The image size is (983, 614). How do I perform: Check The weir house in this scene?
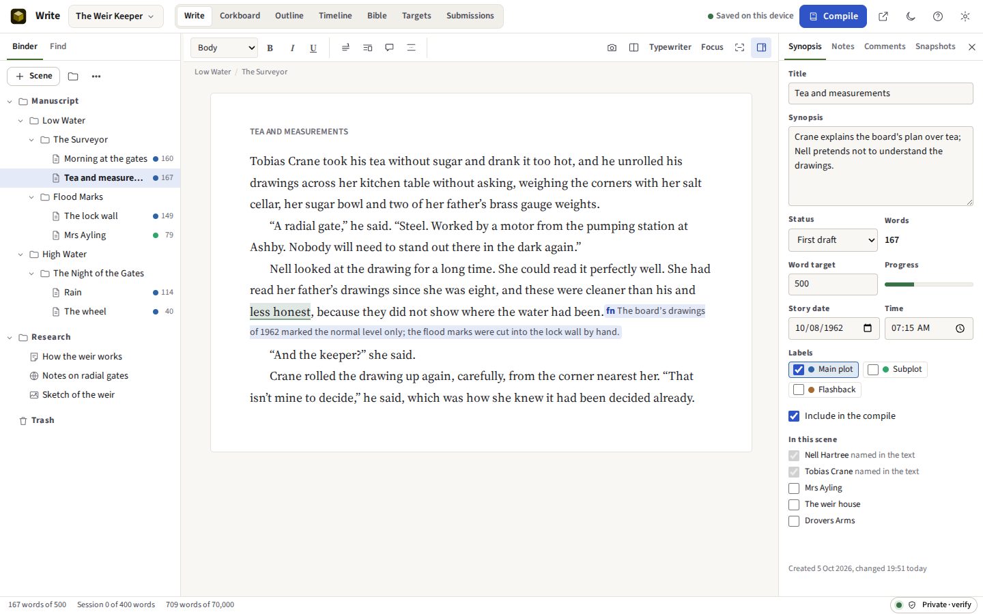[794, 505]
